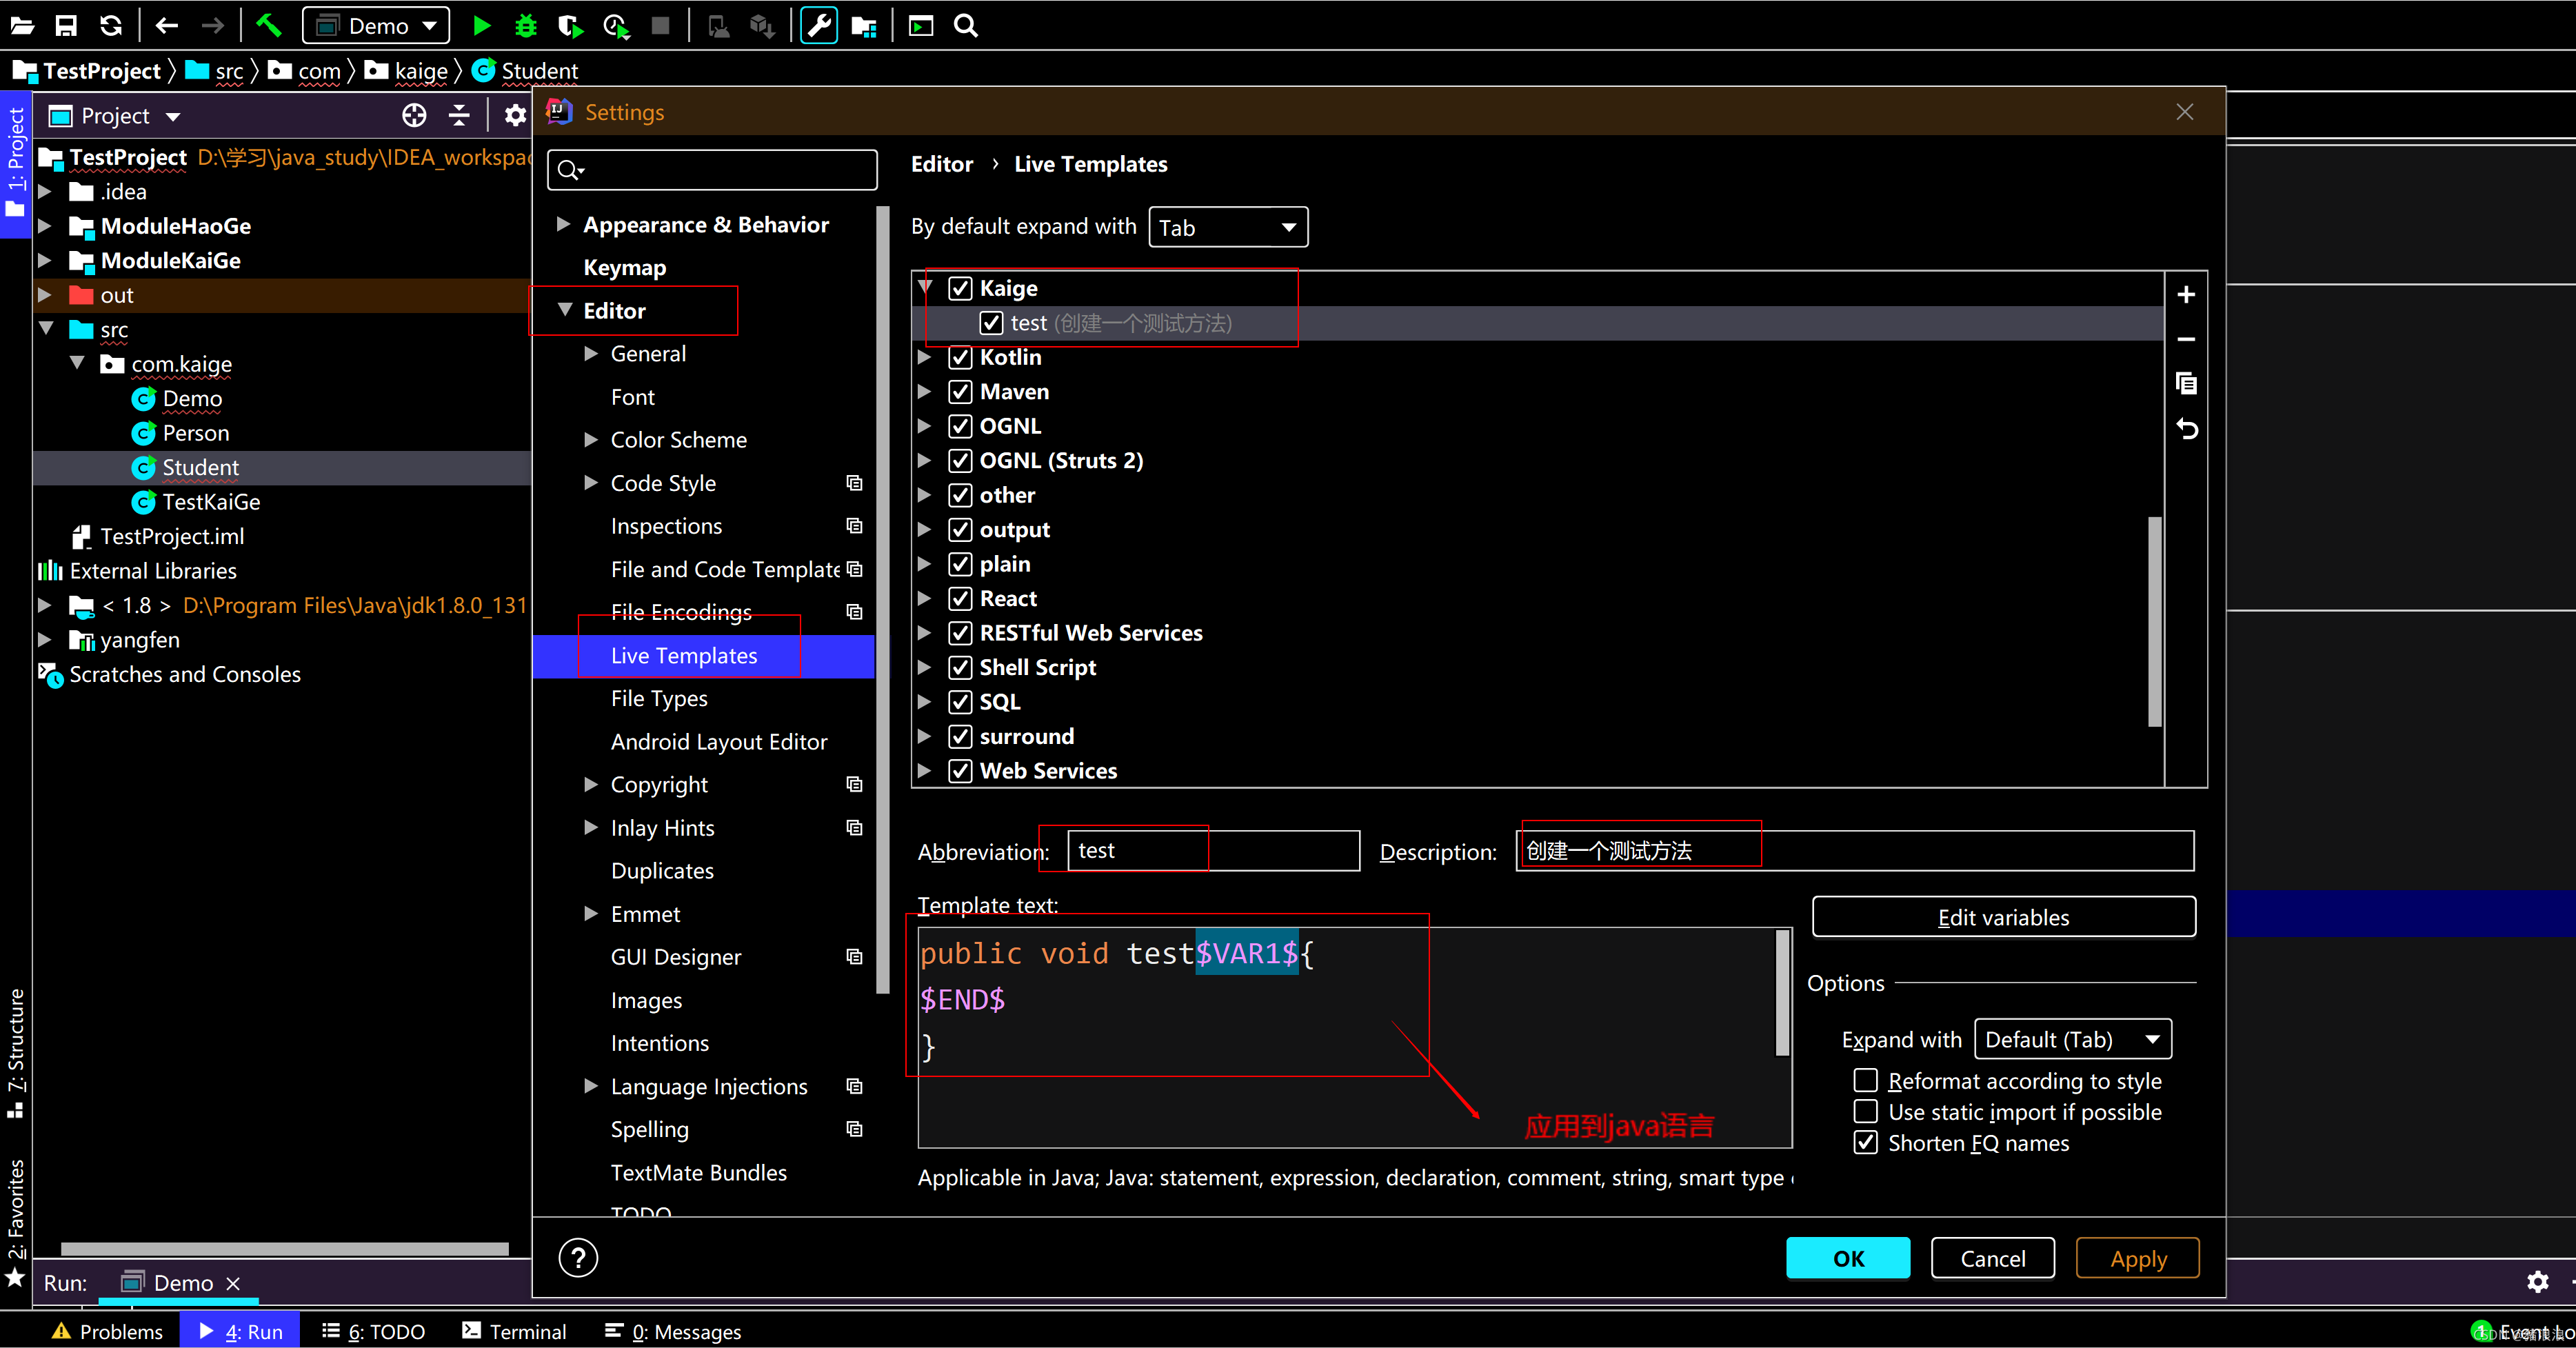Click the settings search field
This screenshot has height=1348, width=2576.
tap(712, 170)
